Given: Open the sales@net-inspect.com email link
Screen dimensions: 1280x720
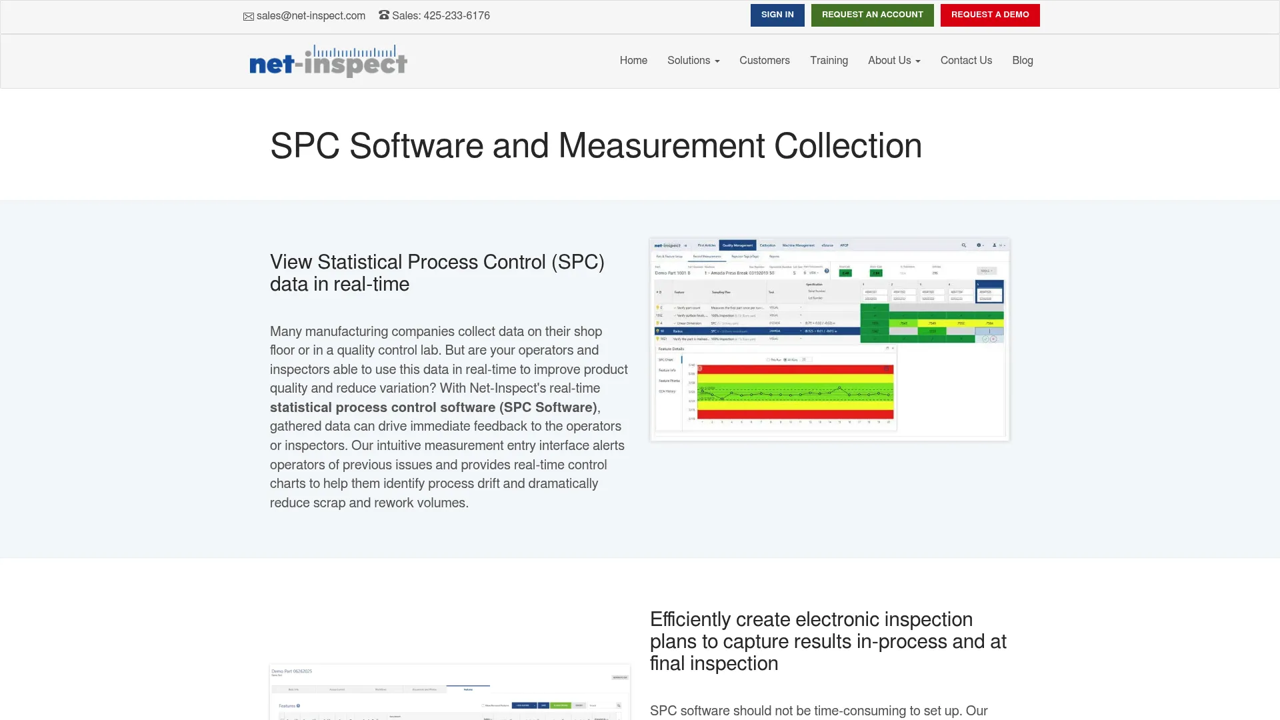Looking at the screenshot, I should [311, 16].
